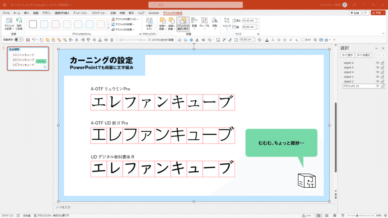Switch to slide sorter view in the status bar
Screen dimensions: 388x218
[327, 215]
